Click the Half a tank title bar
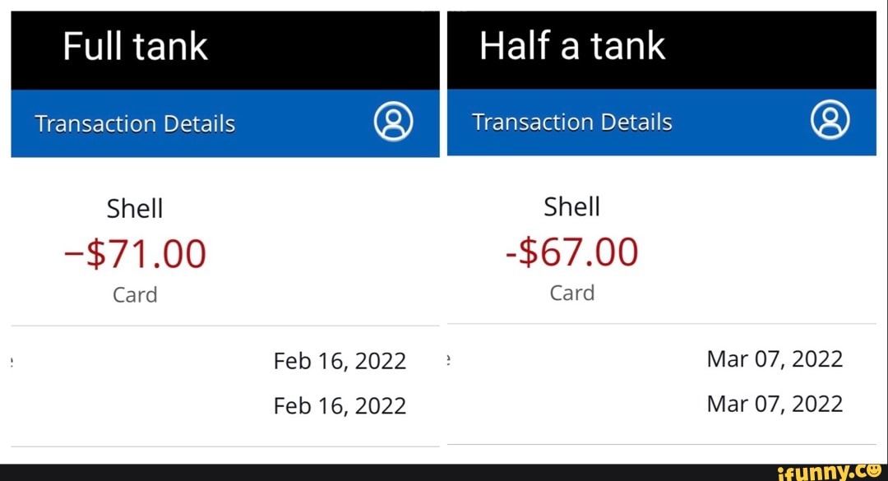 [x=573, y=45]
